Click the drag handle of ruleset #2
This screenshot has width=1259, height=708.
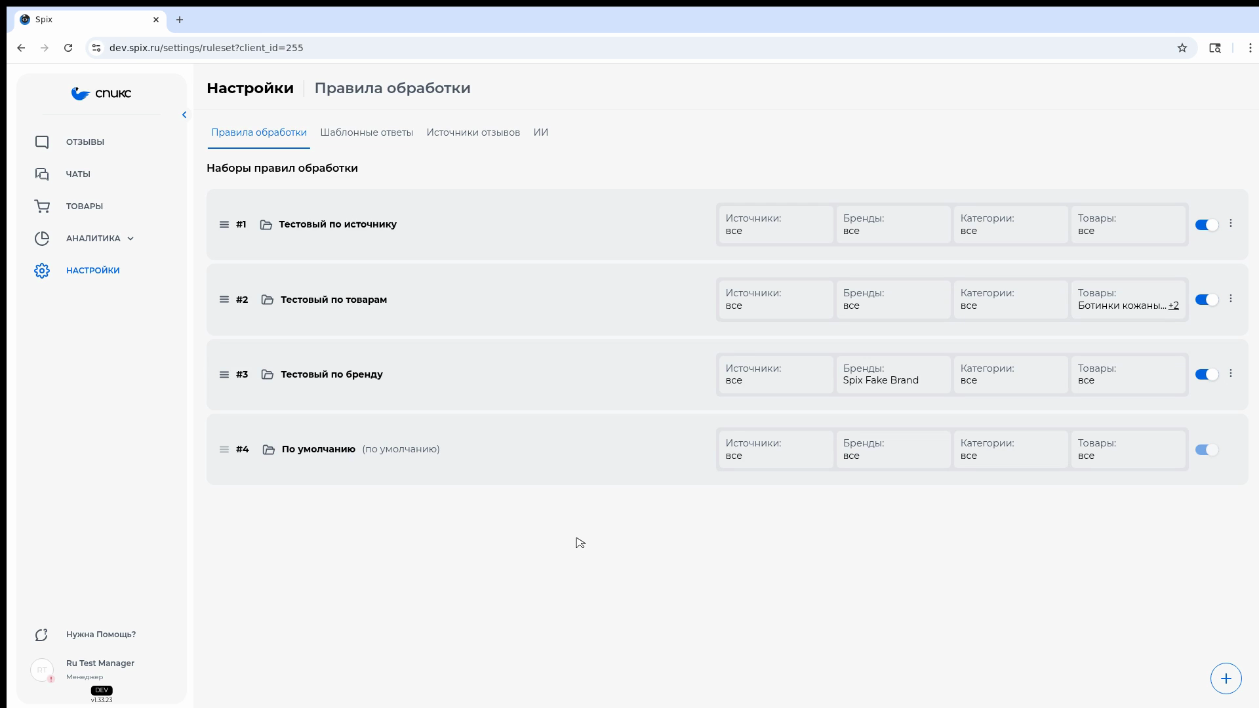pyautogui.click(x=224, y=300)
